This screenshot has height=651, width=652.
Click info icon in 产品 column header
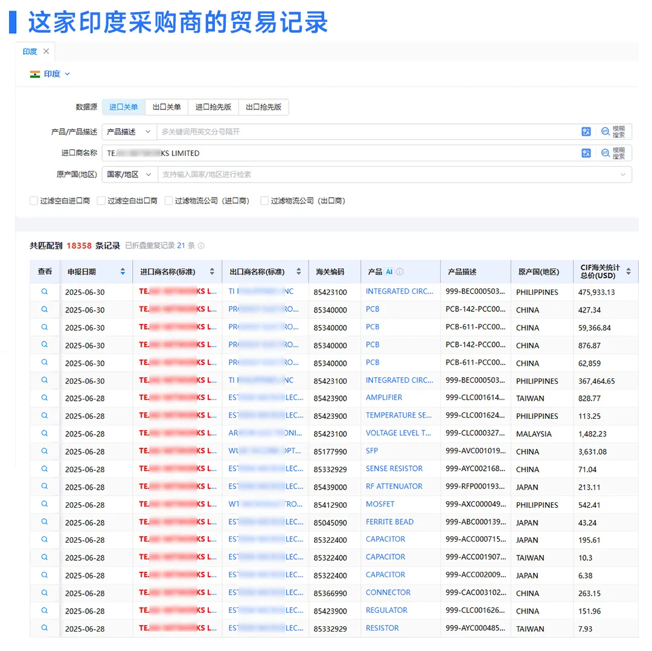click(x=400, y=271)
